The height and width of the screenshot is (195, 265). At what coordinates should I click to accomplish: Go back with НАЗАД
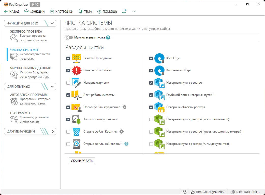pyautogui.click(x=11, y=11)
